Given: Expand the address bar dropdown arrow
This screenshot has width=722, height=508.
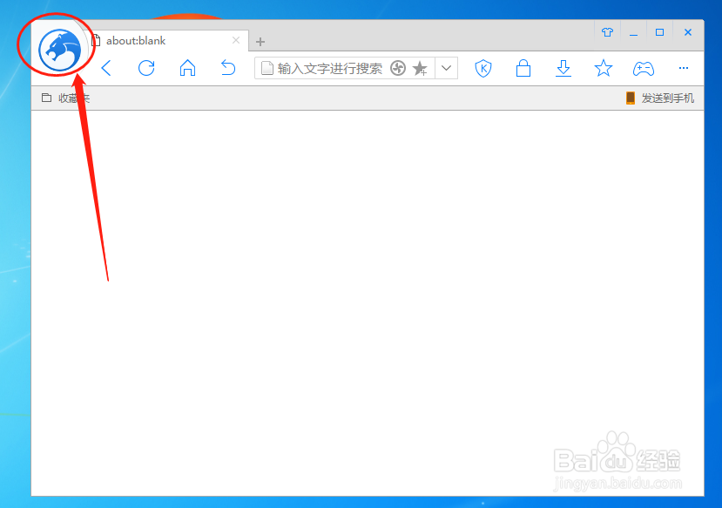Looking at the screenshot, I should (x=446, y=68).
